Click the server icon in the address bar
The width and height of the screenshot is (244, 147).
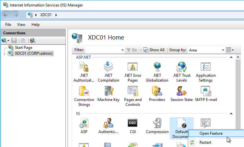(30, 15)
